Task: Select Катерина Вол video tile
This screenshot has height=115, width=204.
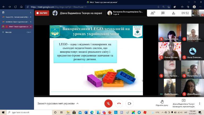Action: point(193,33)
